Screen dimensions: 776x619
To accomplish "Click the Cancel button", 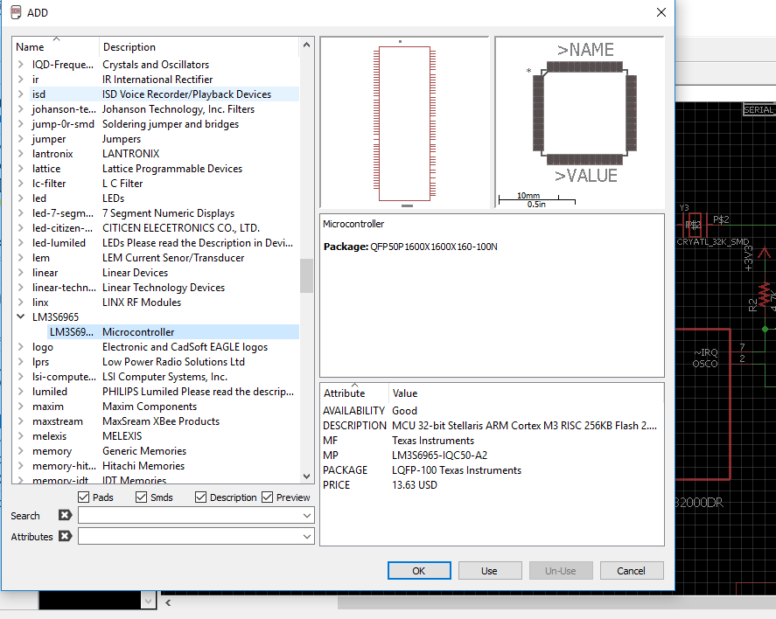I will coord(631,571).
